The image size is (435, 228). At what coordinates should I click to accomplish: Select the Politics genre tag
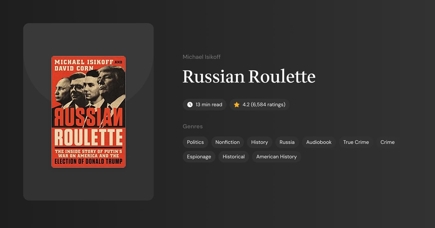[195, 142]
